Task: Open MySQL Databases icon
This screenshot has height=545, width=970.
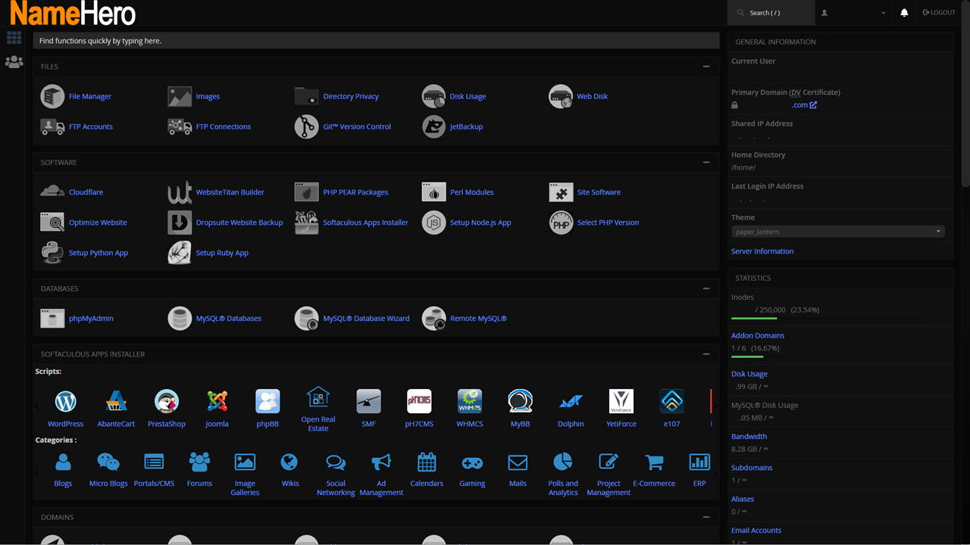Action: coord(180,319)
